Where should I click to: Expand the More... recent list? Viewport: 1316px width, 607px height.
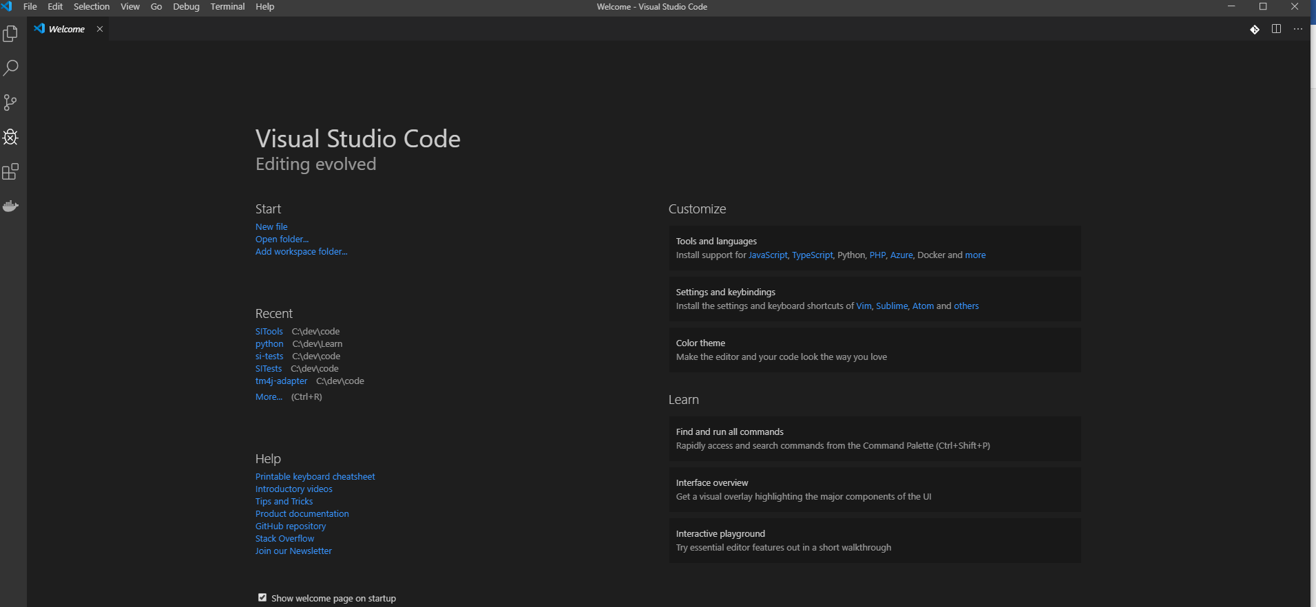click(269, 396)
